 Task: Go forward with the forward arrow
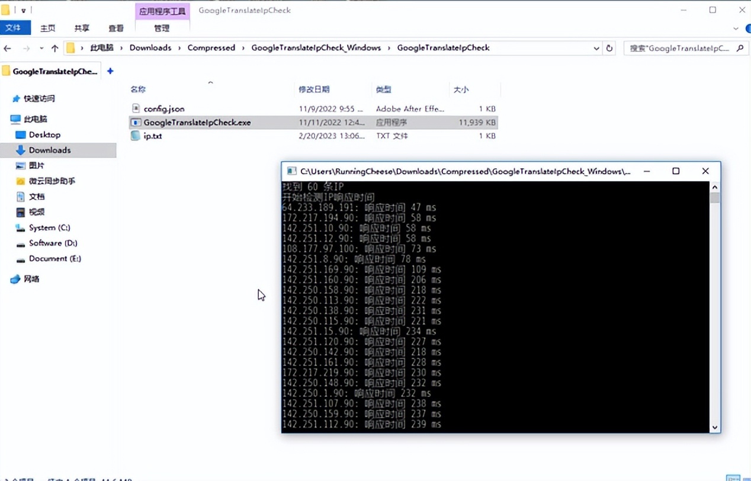click(26, 48)
